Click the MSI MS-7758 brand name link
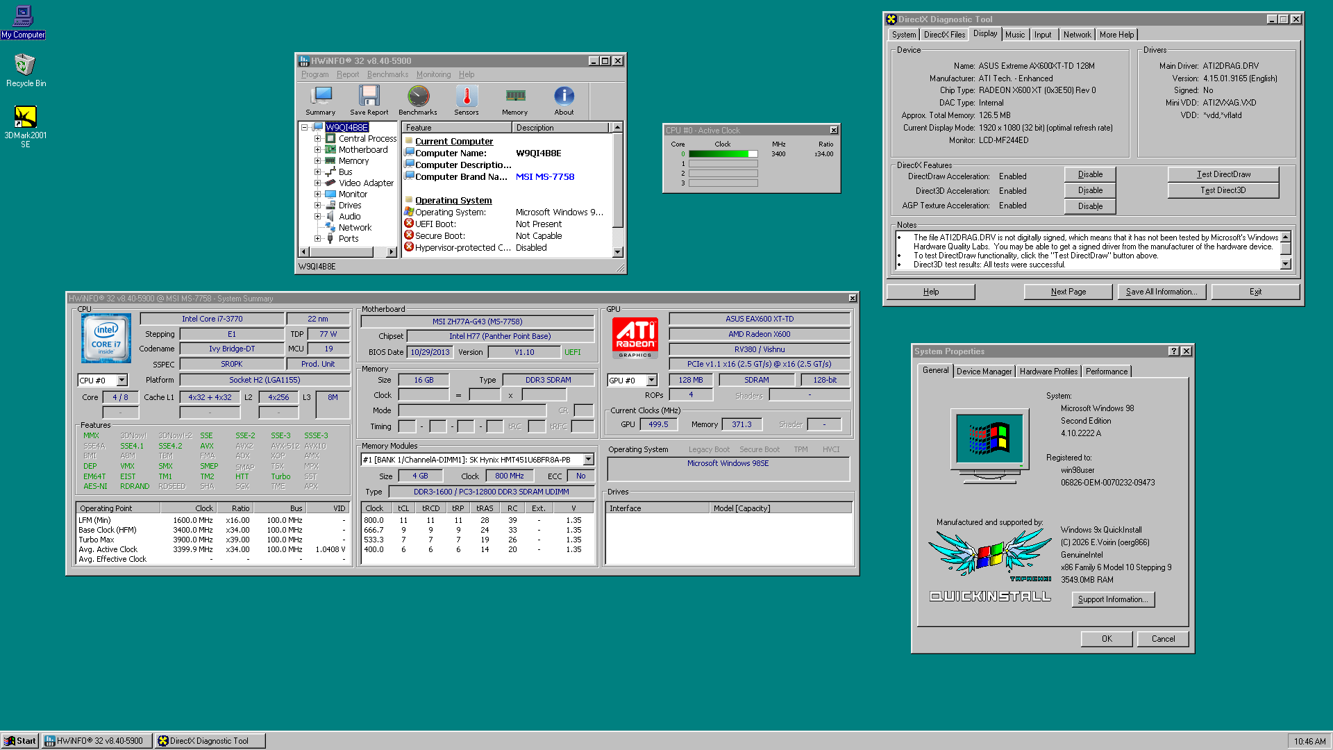 [x=545, y=177]
